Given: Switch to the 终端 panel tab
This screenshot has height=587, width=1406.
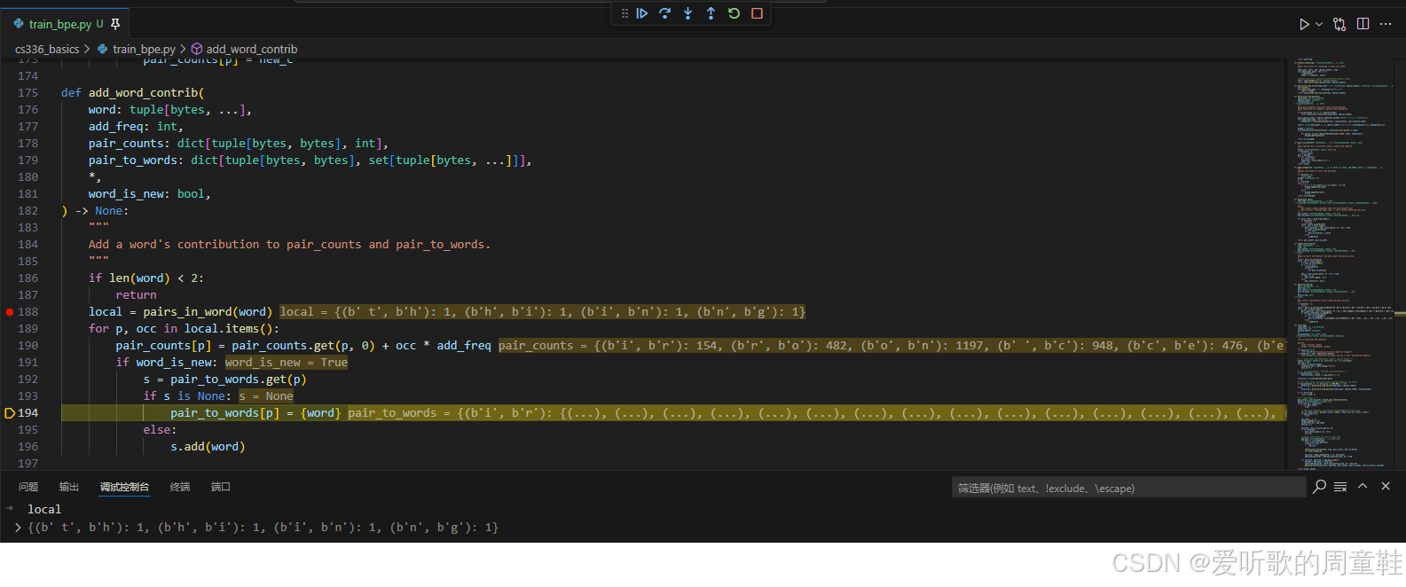Looking at the screenshot, I should [x=180, y=487].
